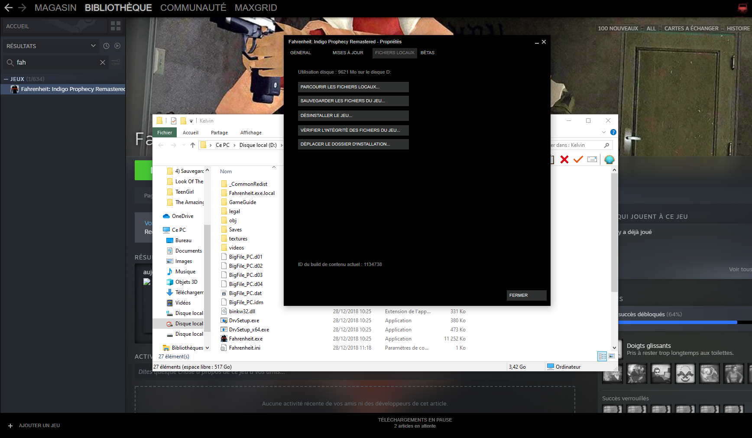
Task: Switch Explorer to details view layout
Action: tap(602, 356)
